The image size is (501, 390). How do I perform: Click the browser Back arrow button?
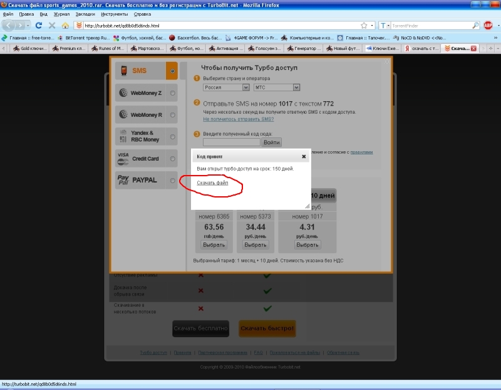8,25
